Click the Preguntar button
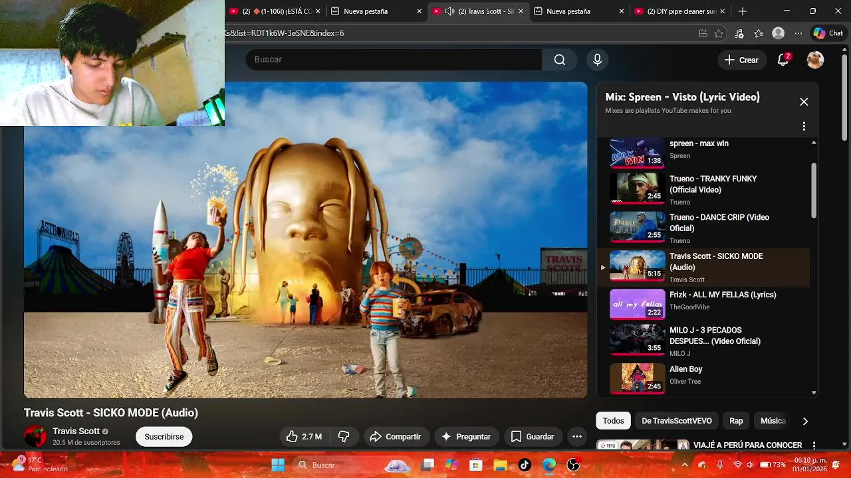The image size is (851, 478). click(x=466, y=436)
